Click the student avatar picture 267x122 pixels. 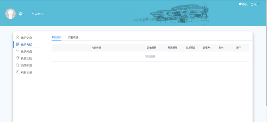click(11, 14)
